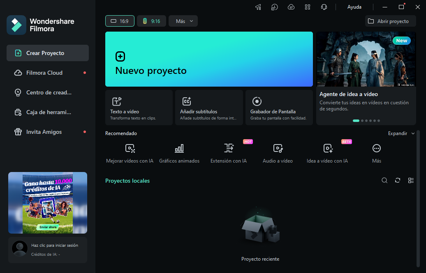Screen dimensions: 426x273
Task: Click Créditos de IA text
Action: 46,255
